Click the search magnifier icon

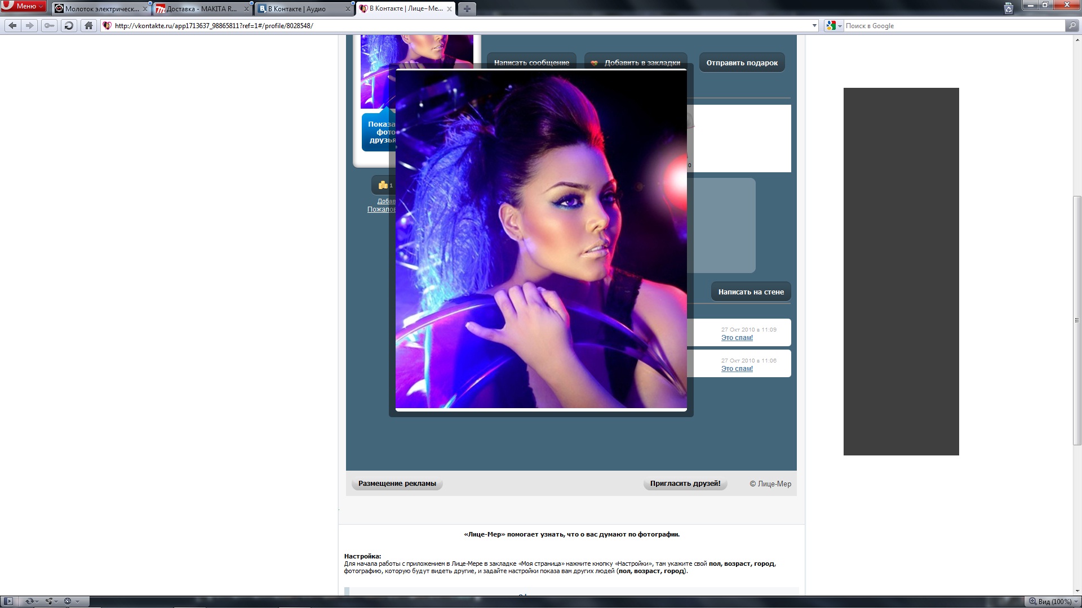[1072, 25]
